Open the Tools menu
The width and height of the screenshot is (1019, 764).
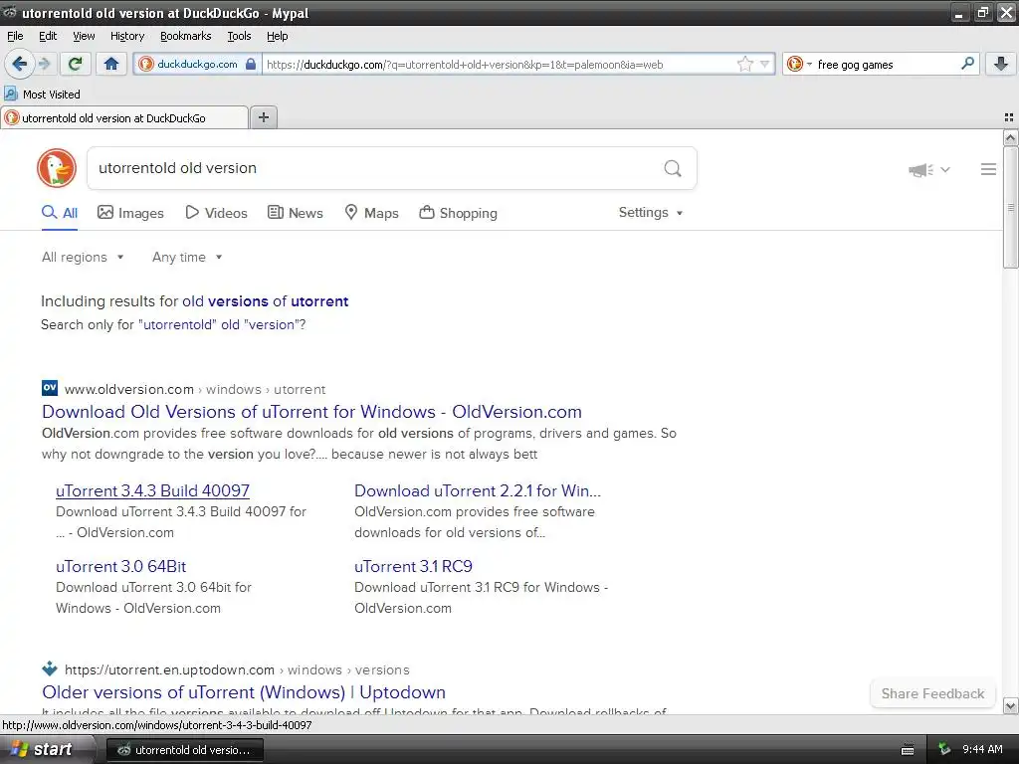pos(239,36)
